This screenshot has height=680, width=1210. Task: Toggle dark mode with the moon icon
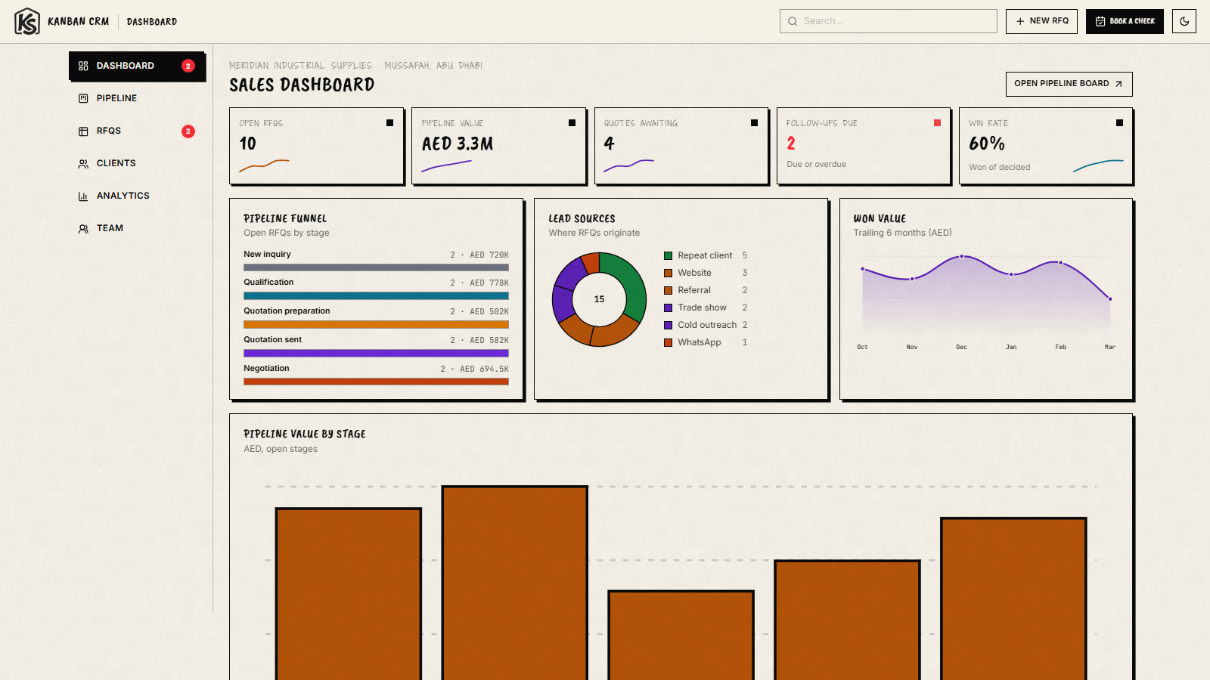[1184, 21]
